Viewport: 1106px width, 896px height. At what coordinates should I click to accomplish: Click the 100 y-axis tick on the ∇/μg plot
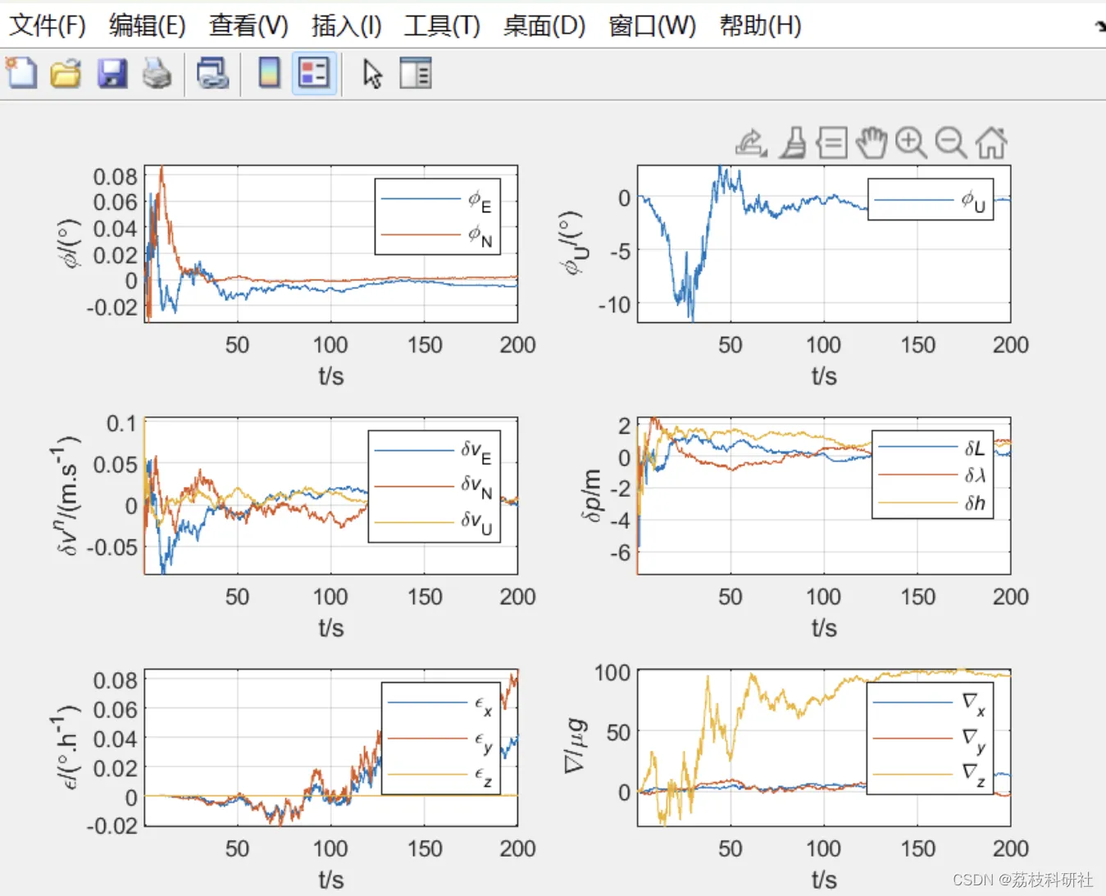612,673
